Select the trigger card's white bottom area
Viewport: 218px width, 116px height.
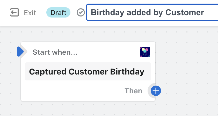[x=72, y=91]
